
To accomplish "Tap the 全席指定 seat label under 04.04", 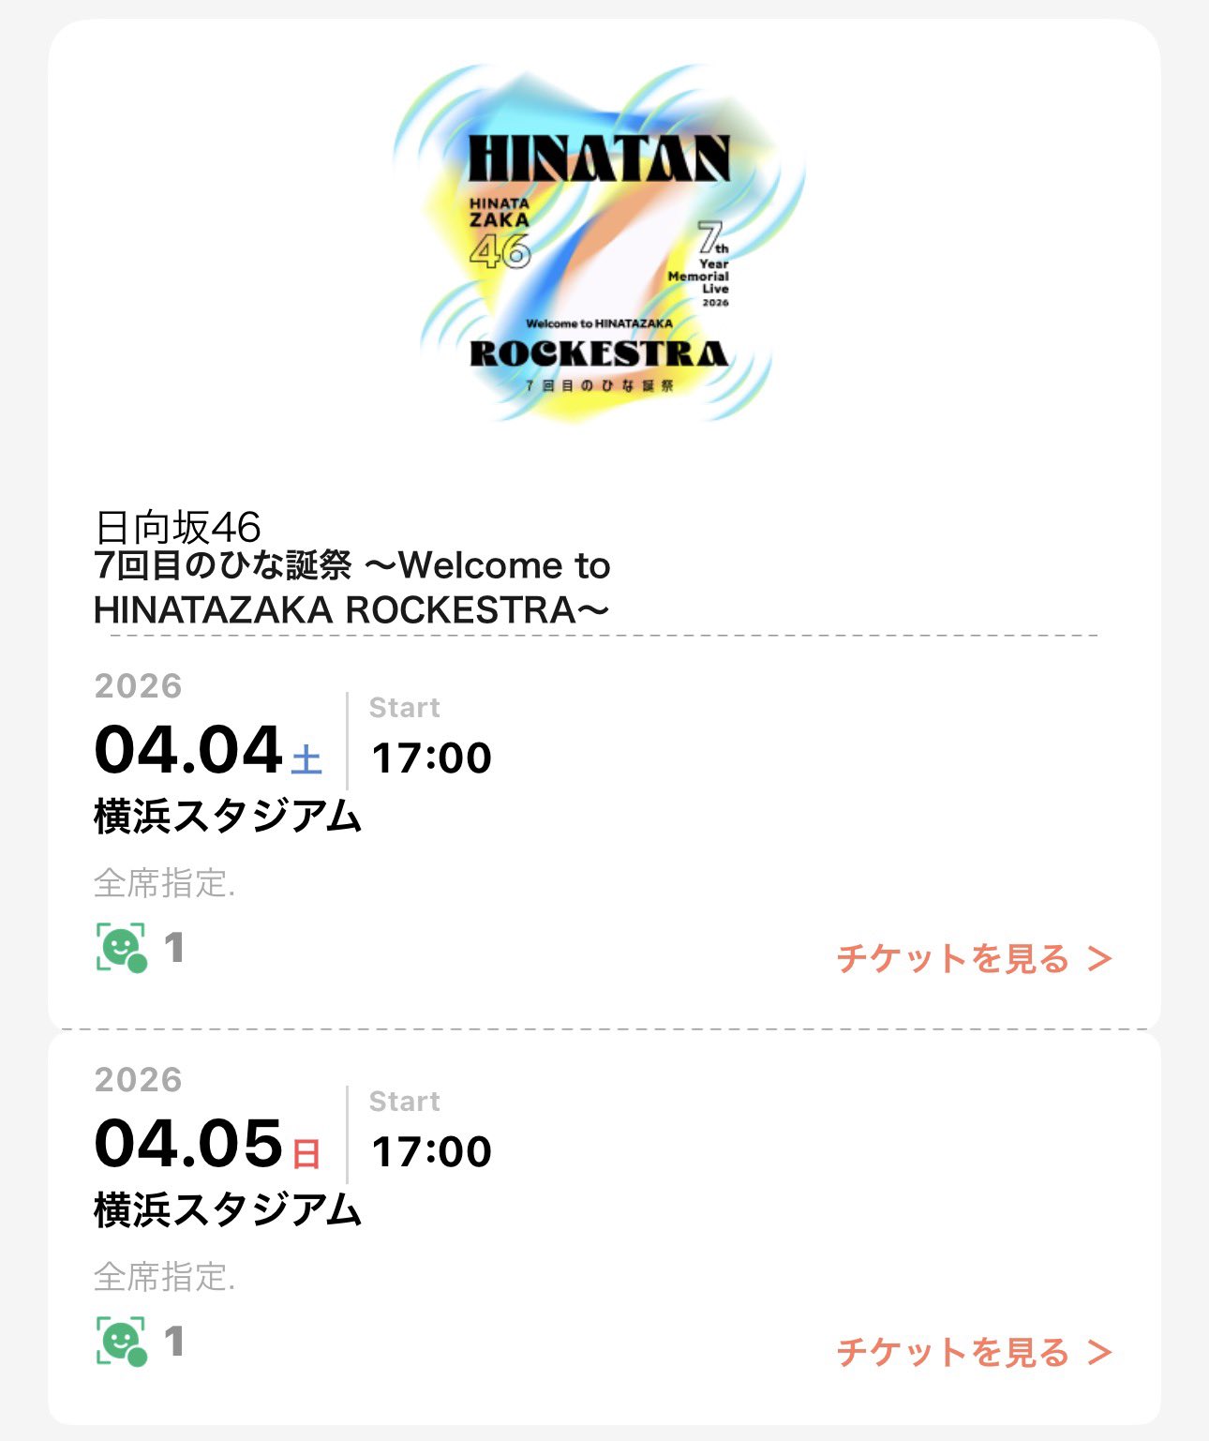I will (164, 883).
